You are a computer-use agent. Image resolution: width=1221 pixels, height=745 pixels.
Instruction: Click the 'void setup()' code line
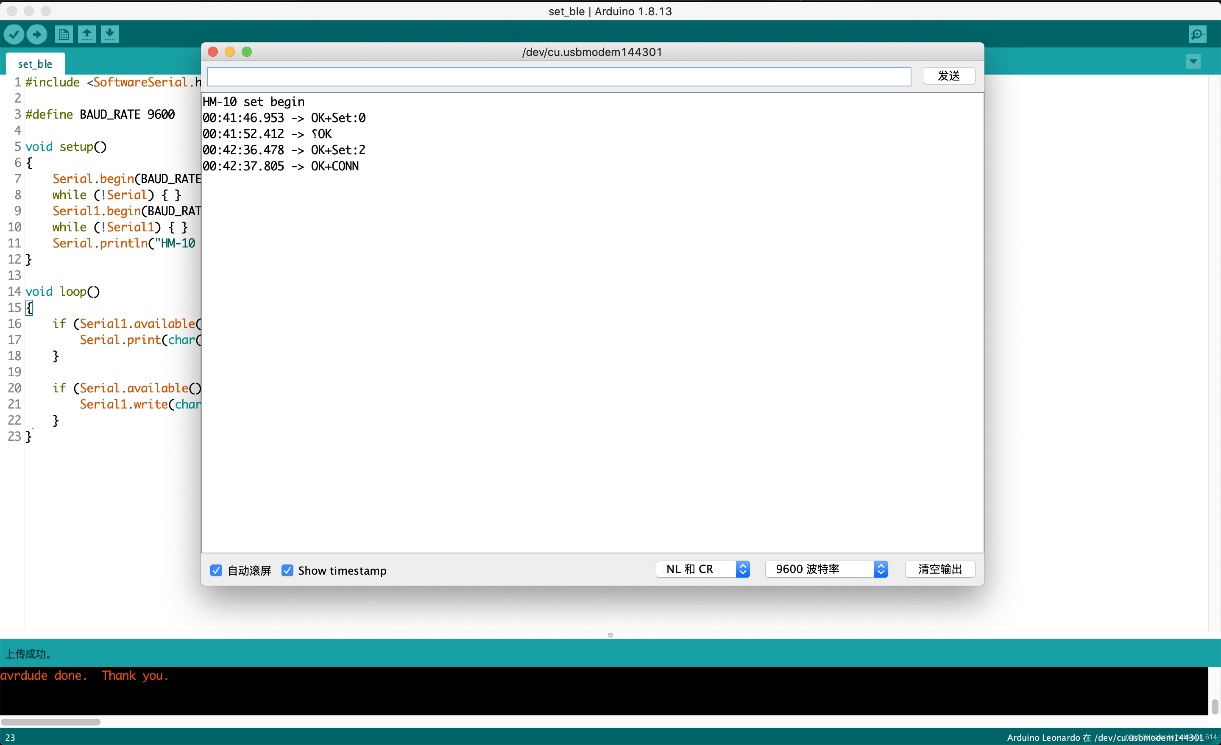click(66, 147)
